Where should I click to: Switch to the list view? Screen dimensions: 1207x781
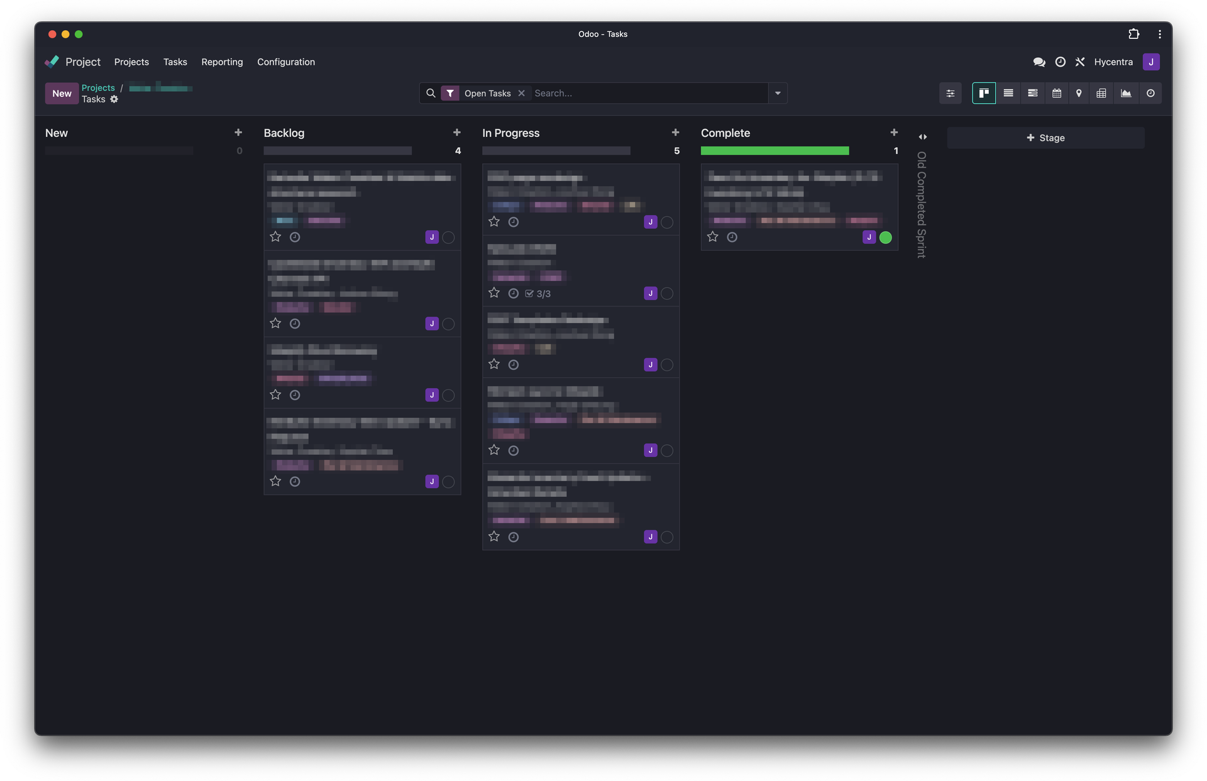[x=1008, y=93]
